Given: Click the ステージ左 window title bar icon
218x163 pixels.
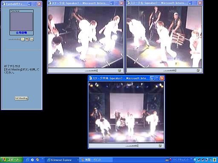Looking at the screenshot, I should tap(50, 3).
